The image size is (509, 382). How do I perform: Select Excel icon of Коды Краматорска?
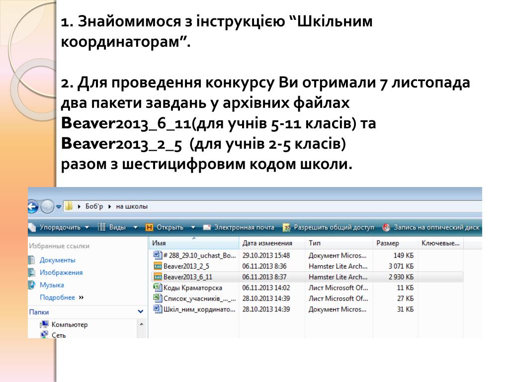(158, 287)
